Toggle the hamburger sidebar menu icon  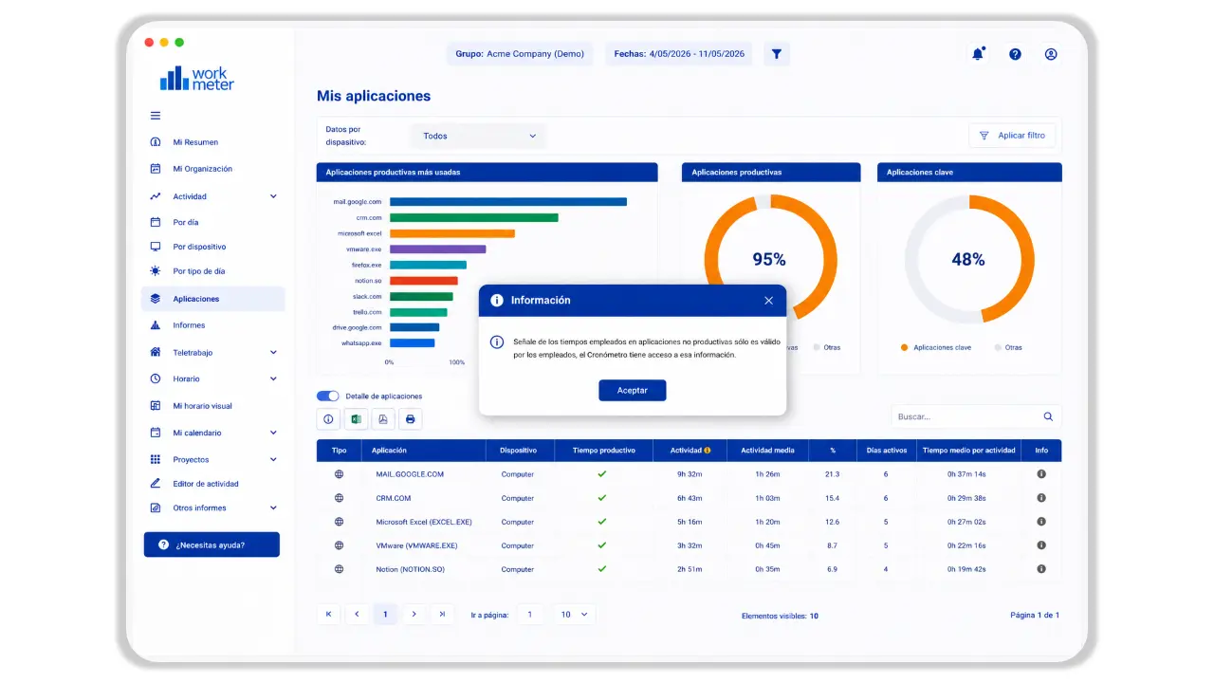click(156, 116)
